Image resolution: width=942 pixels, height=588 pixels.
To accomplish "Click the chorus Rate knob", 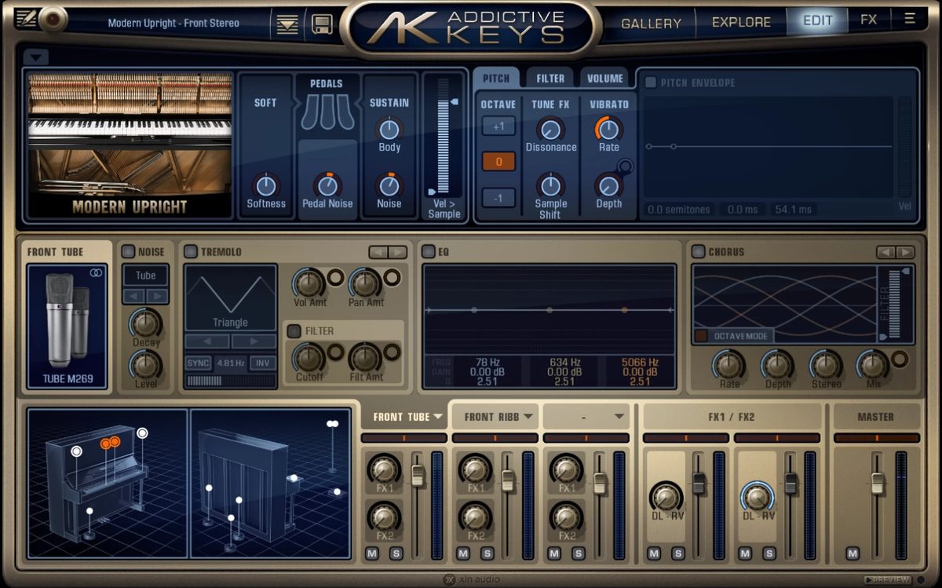I will (x=728, y=365).
